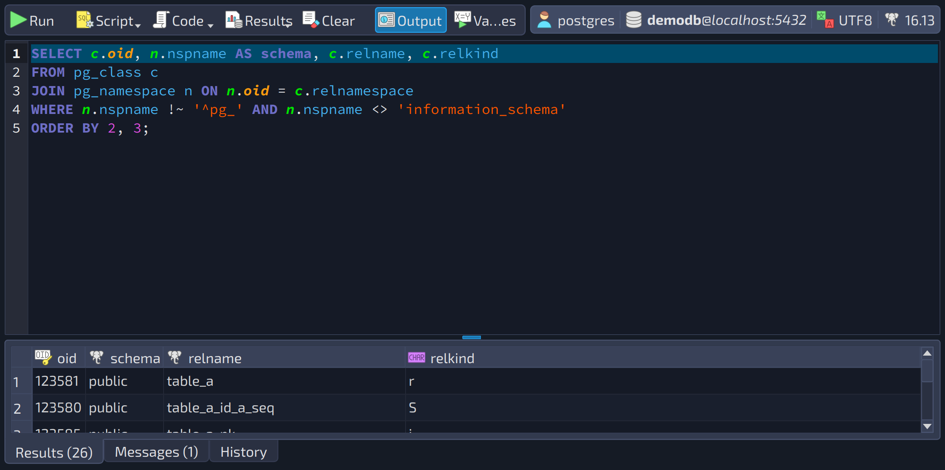Click the postgres user icon
This screenshot has height=470, width=945.
pos(544,20)
